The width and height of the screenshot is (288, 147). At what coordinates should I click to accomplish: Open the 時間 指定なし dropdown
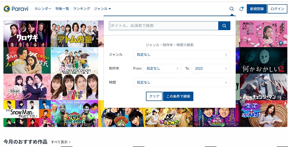[x=182, y=82]
